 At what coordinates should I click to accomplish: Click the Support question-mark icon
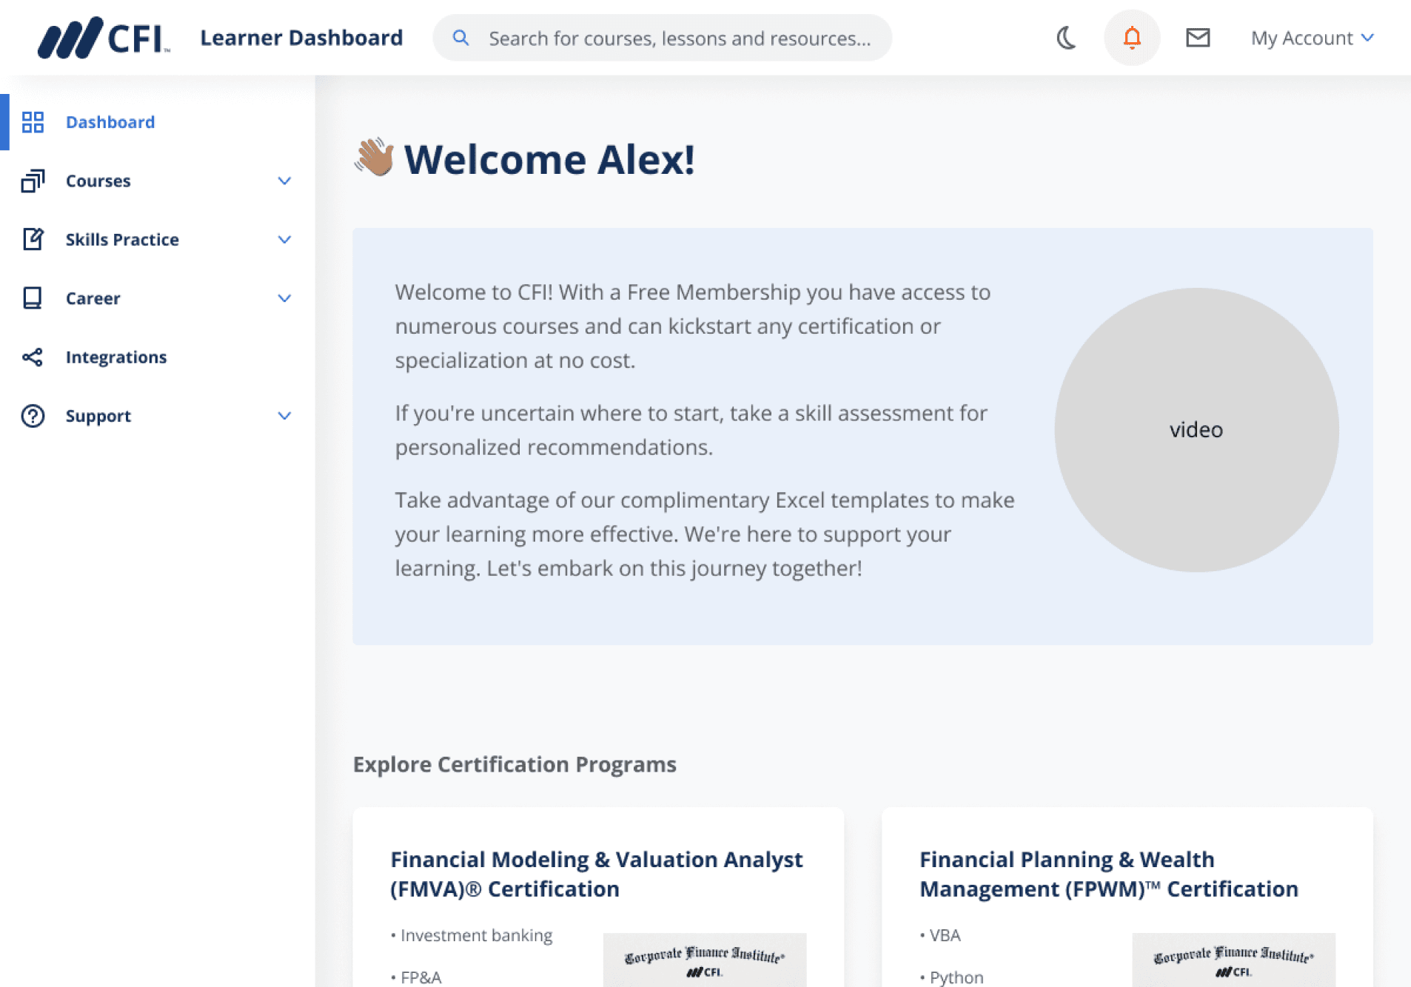tap(33, 416)
